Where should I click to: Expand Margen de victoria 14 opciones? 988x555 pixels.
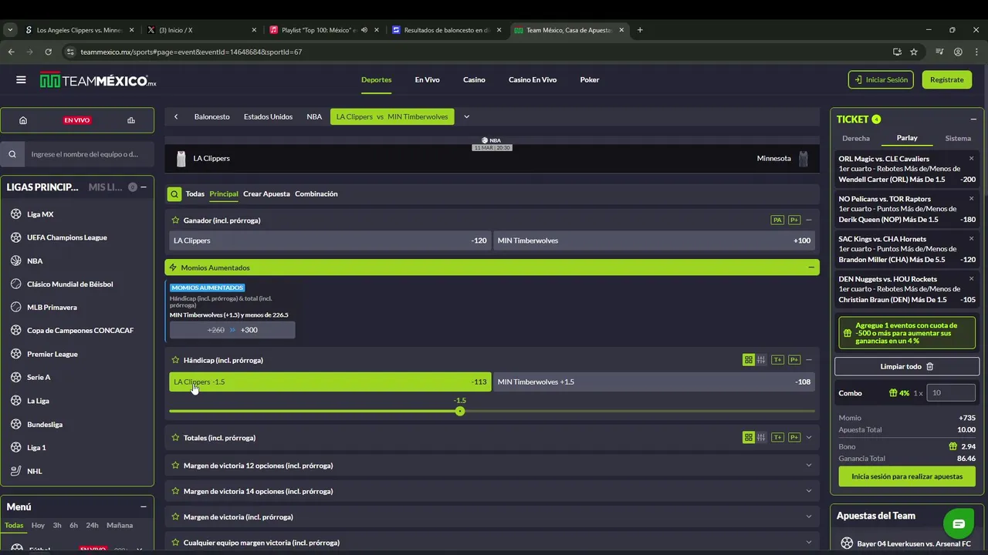pos(809,491)
